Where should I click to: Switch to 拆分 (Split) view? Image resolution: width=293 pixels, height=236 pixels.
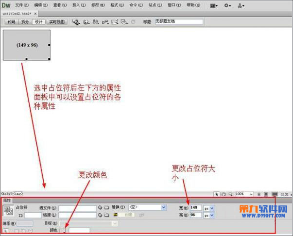click(25, 22)
